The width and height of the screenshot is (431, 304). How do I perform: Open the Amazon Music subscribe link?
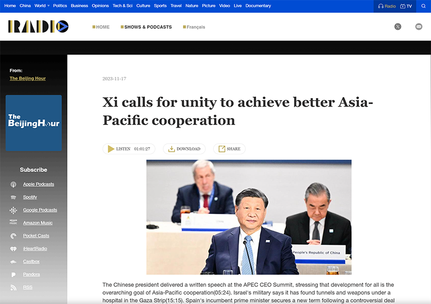(38, 223)
